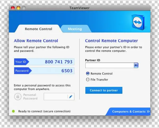Click the Partner ID label
The image size is (159, 128).
point(92,60)
